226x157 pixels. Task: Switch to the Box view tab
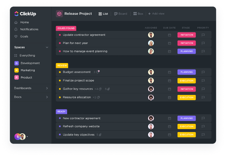pos(138,14)
